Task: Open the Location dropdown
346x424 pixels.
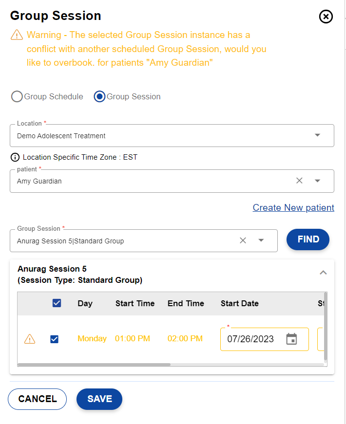Action: click(317, 135)
